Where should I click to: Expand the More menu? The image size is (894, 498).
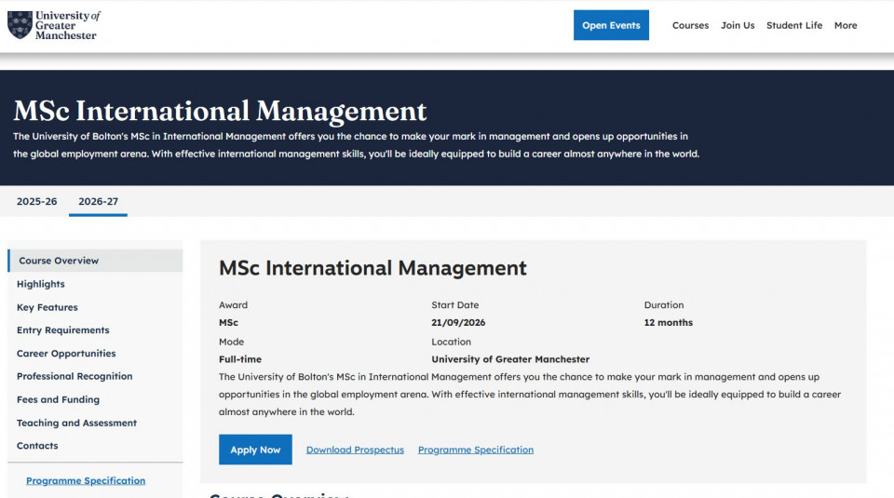coord(846,25)
